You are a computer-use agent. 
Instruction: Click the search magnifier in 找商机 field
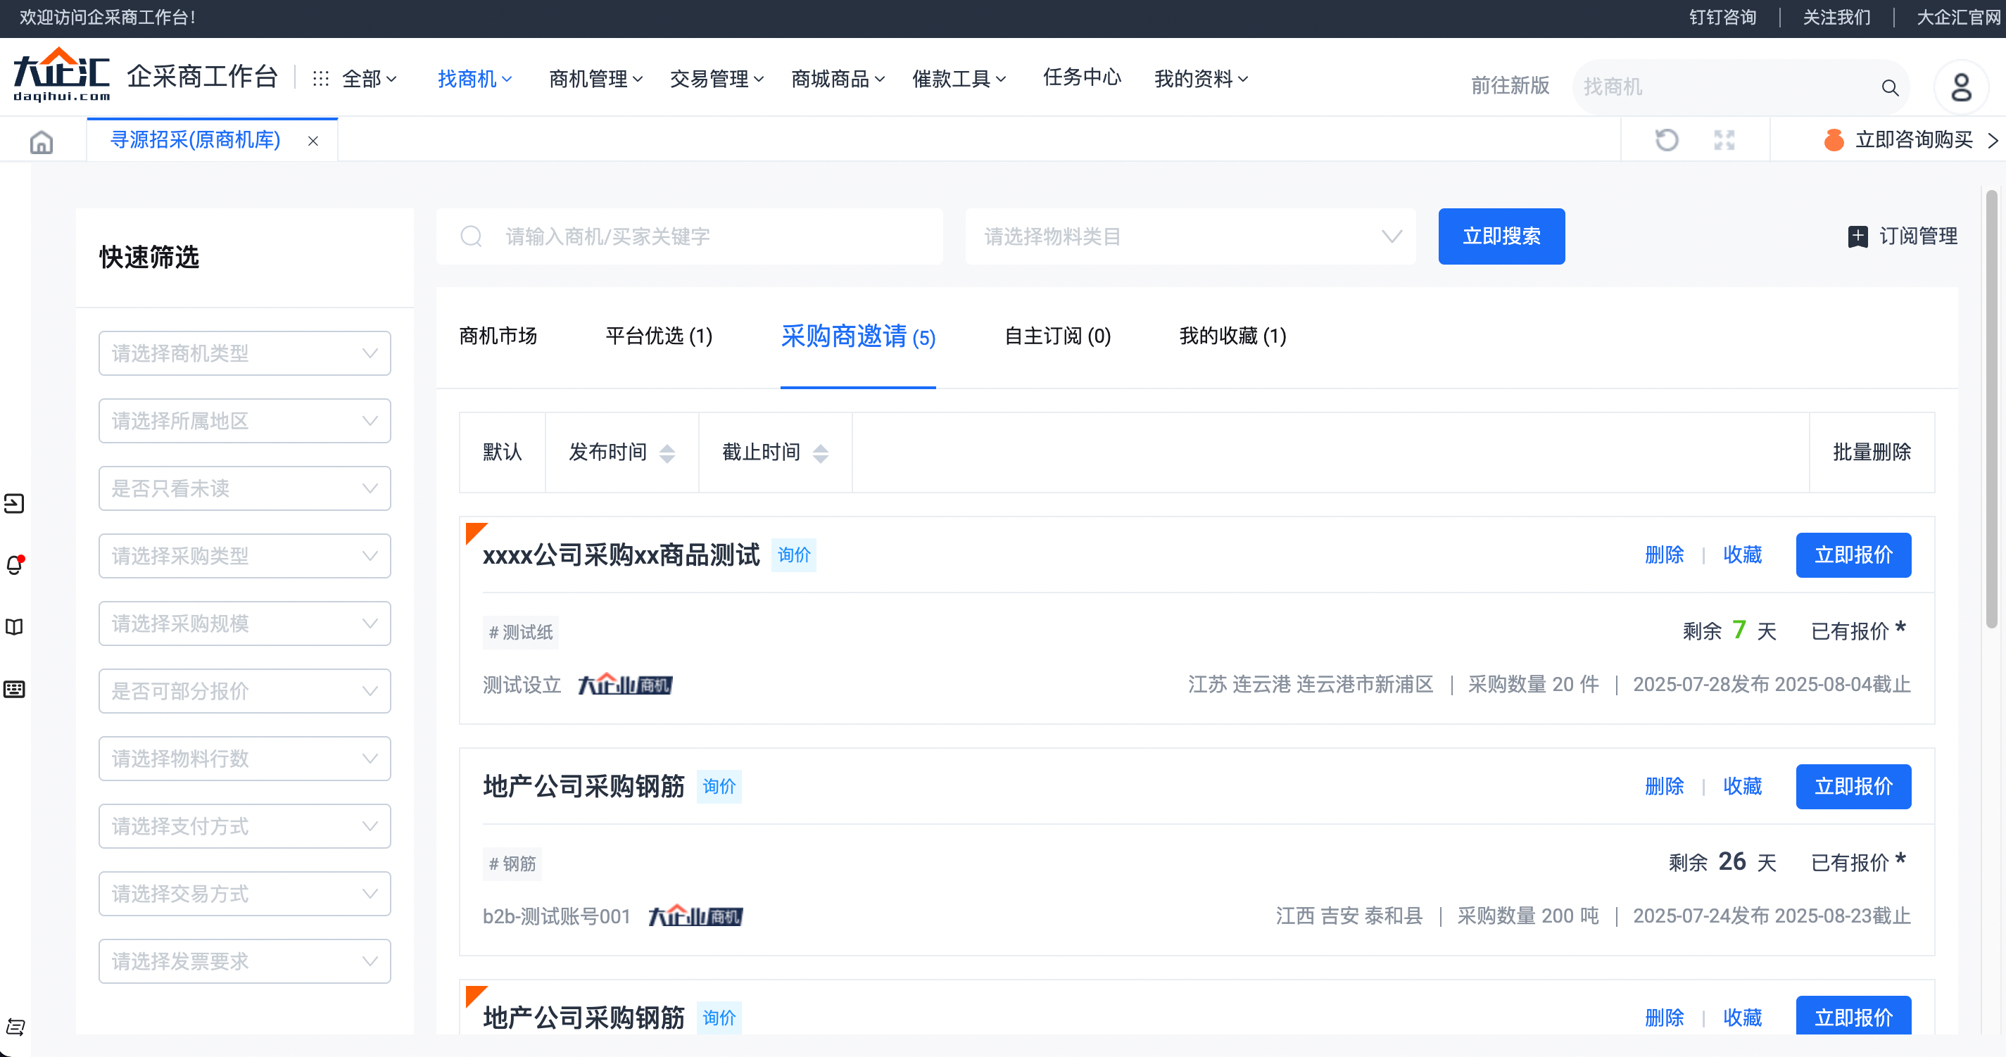(x=1891, y=87)
